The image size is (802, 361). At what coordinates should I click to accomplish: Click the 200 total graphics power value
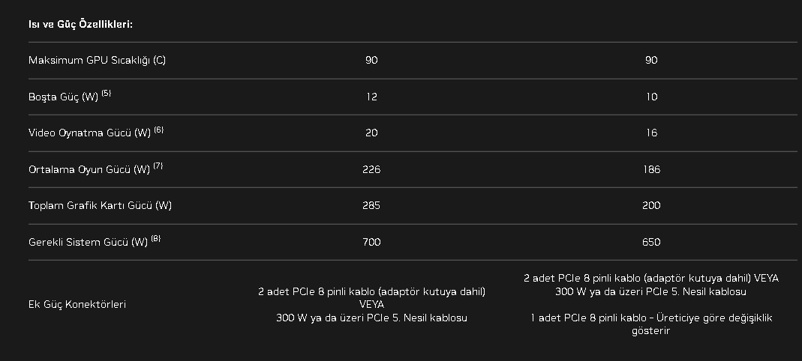[651, 205]
